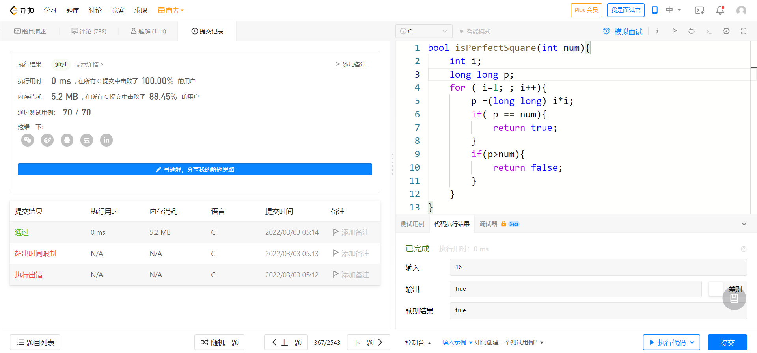Select the 测试用例 tab

tap(412, 224)
